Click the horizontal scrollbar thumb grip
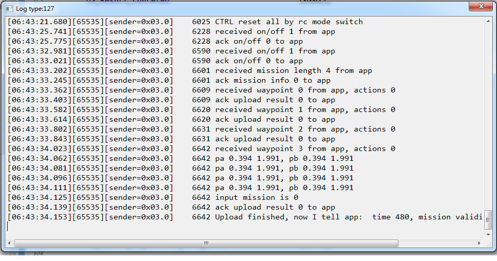The width and height of the screenshot is (497, 261). tap(206, 243)
